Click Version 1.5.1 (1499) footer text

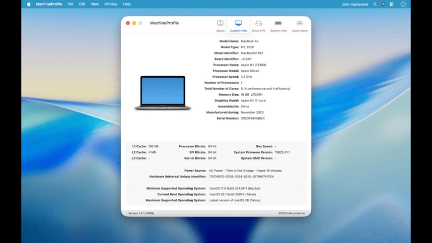pos(141,213)
